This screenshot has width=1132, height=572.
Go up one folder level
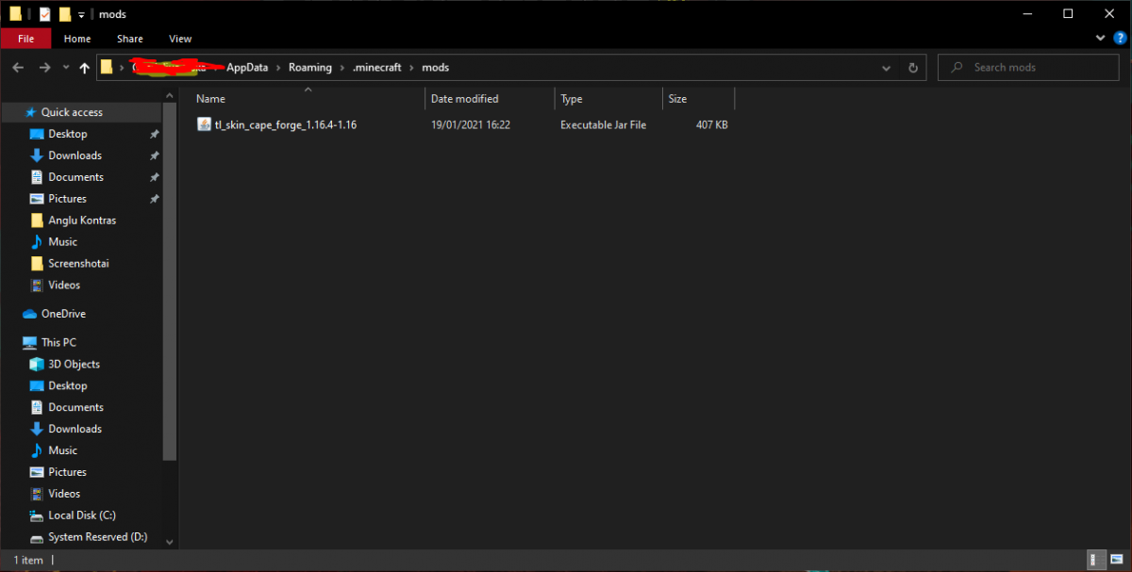(85, 68)
